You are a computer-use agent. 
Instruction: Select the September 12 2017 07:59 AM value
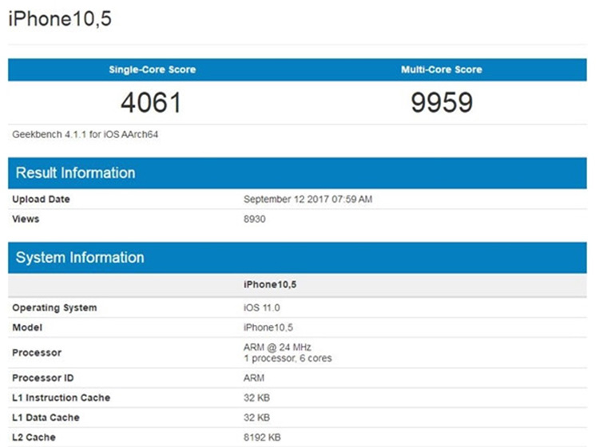click(308, 200)
